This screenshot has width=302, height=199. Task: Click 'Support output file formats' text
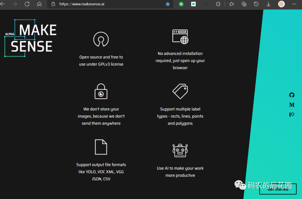point(101,172)
